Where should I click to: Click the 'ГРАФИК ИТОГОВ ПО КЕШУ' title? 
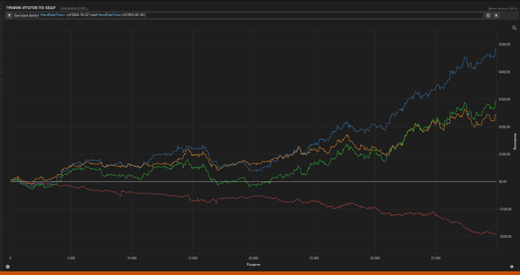coord(31,7)
